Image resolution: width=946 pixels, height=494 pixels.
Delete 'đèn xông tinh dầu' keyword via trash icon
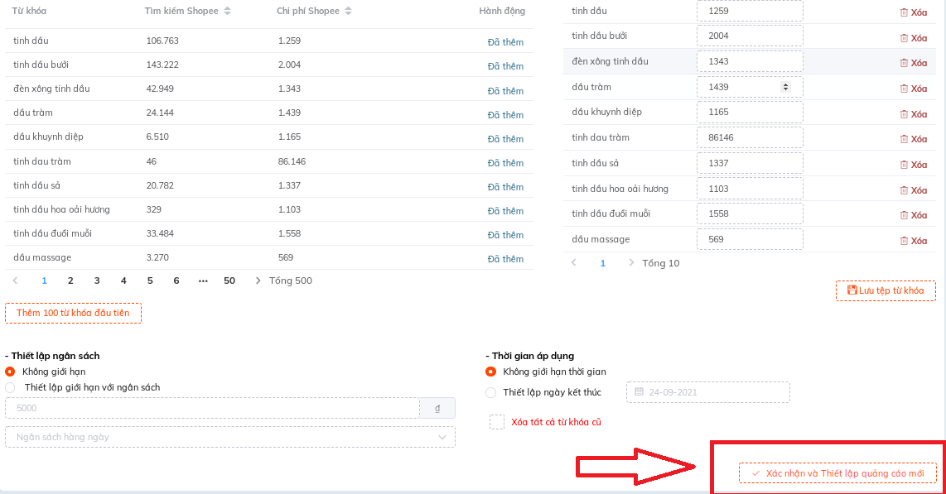coord(904,63)
